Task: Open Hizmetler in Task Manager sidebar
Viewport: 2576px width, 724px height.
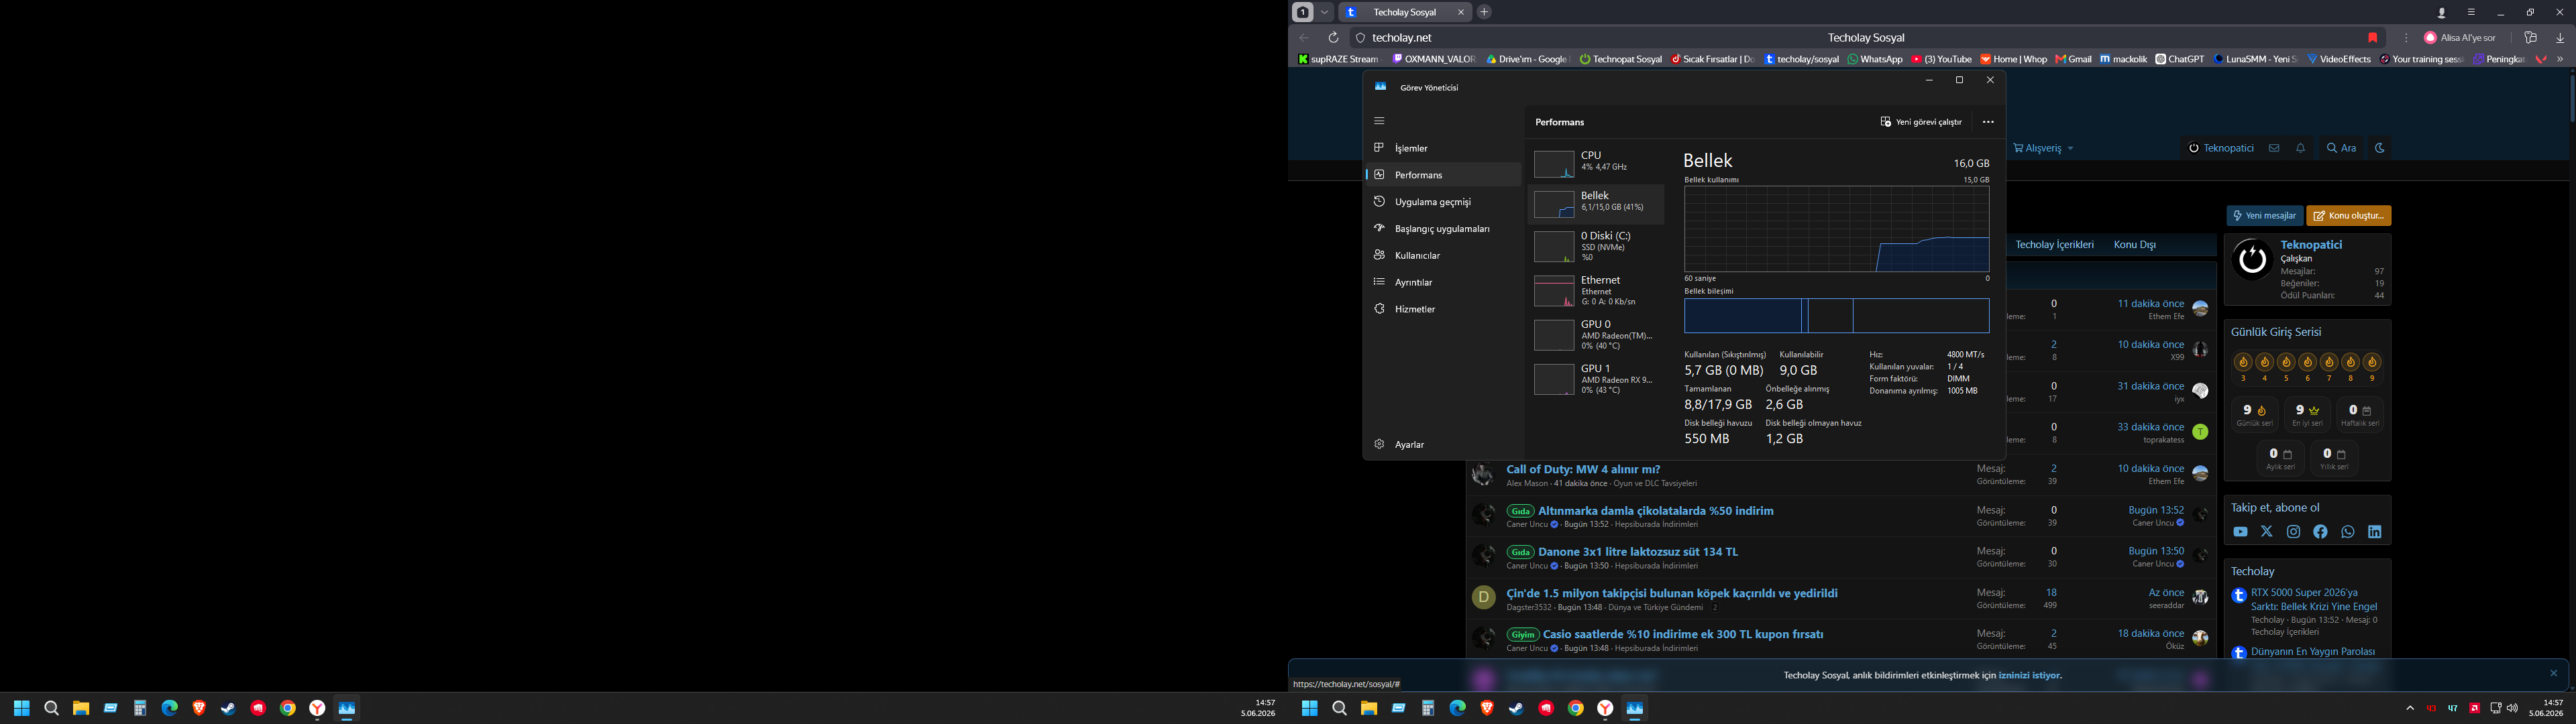Action: 1443,310
